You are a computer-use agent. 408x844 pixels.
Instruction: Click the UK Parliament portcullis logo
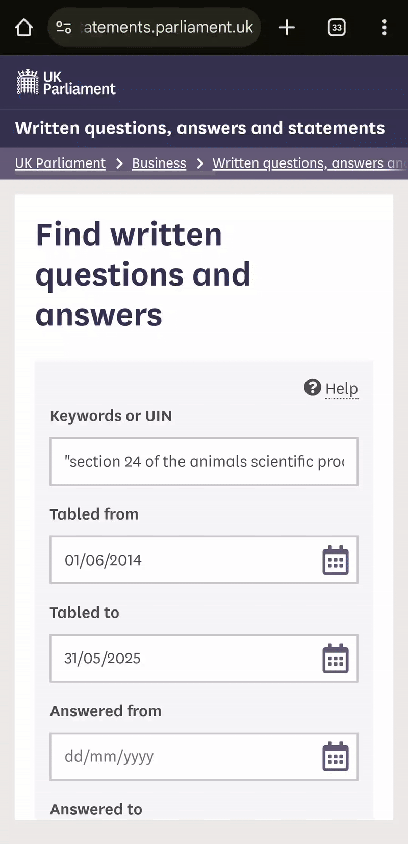point(28,82)
